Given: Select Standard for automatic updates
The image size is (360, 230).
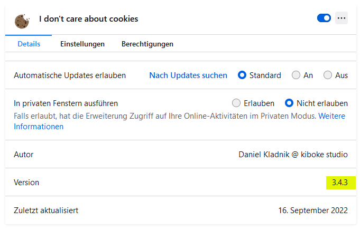Looking at the screenshot, I should click(242, 75).
